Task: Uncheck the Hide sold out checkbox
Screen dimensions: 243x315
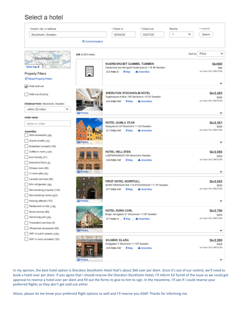Action: (x=27, y=87)
